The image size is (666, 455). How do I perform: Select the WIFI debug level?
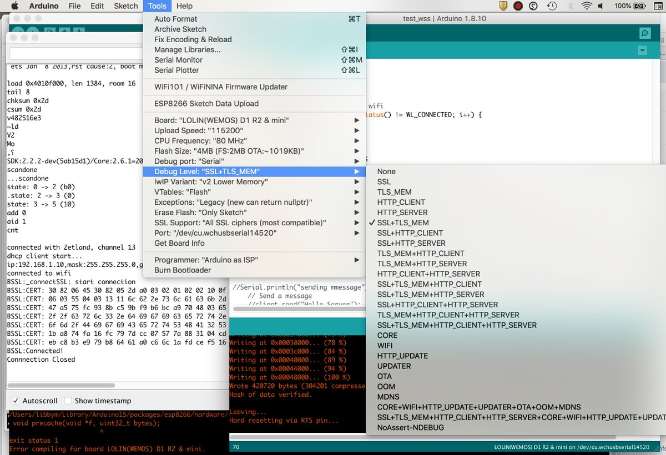516,346
